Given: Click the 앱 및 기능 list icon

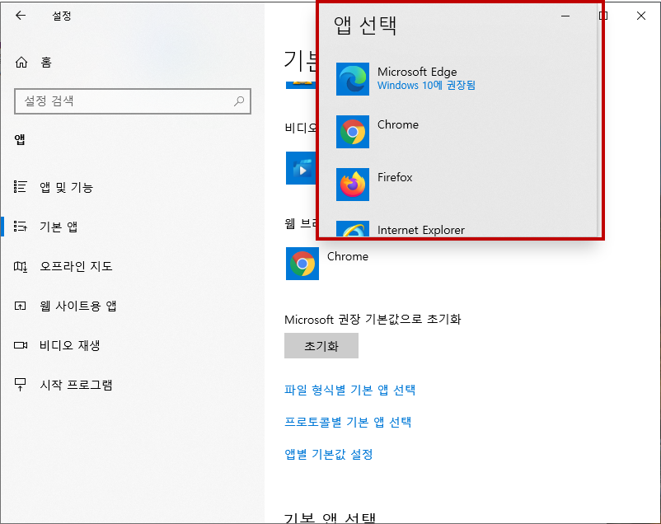Looking at the screenshot, I should tap(21, 187).
